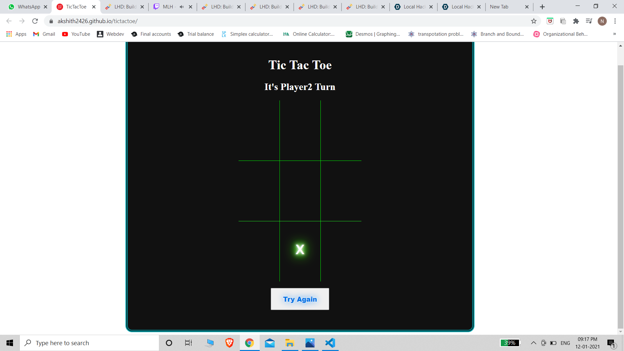This screenshot has width=624, height=351.
Task: Click the profile avatar N
Action: coord(602,21)
